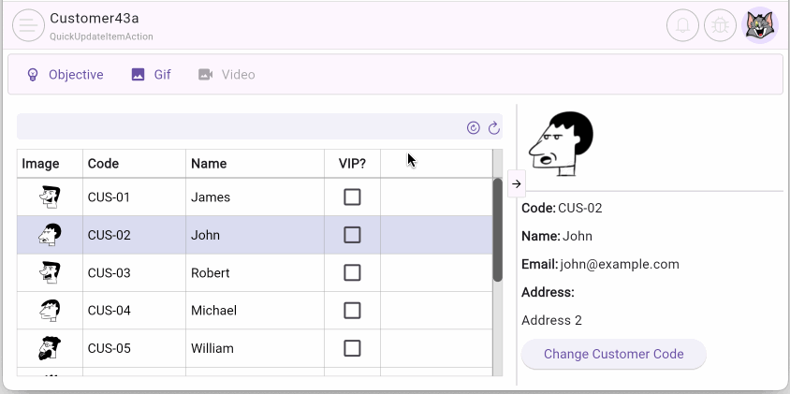Collapse the detail panel with arrow button

[x=517, y=184]
